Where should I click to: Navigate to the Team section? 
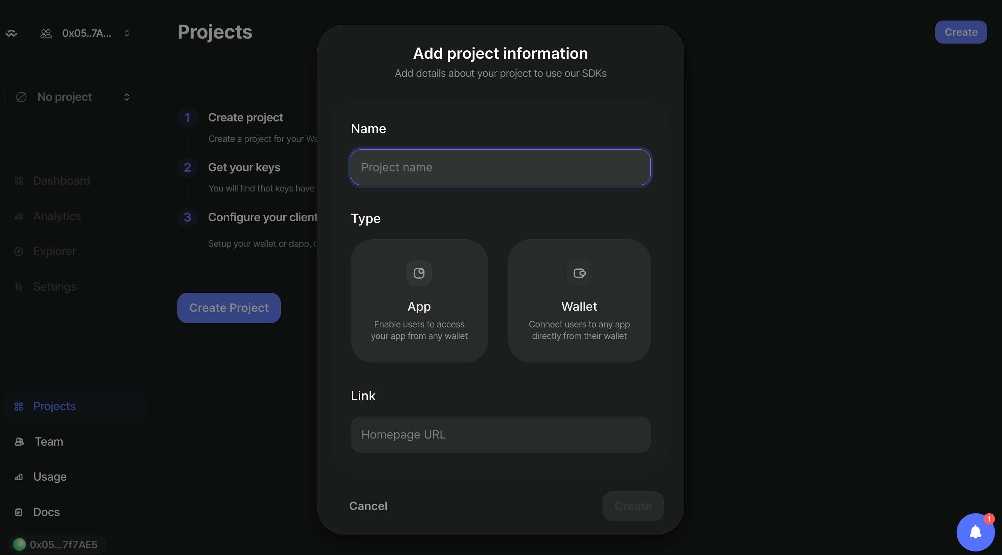(48, 442)
